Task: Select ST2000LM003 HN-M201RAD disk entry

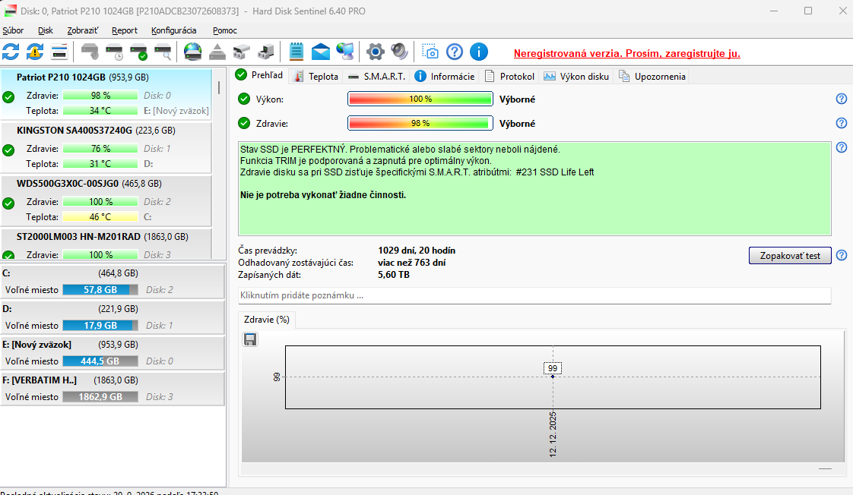Action: [106, 244]
